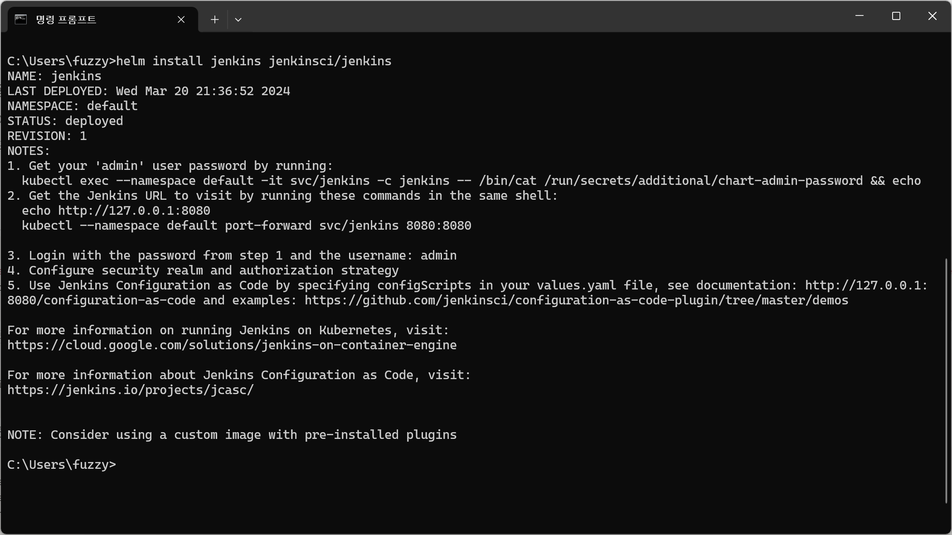952x535 pixels.
Task: Click the vertical scrollbar thumb
Action: [946, 380]
